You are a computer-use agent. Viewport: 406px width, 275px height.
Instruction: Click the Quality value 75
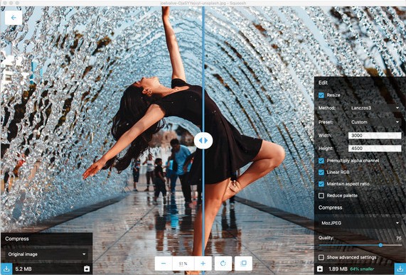click(x=399, y=238)
